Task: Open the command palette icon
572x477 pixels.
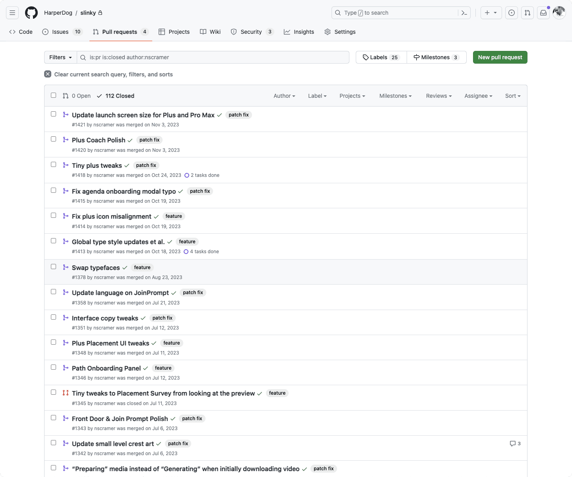Action: pyautogui.click(x=464, y=13)
